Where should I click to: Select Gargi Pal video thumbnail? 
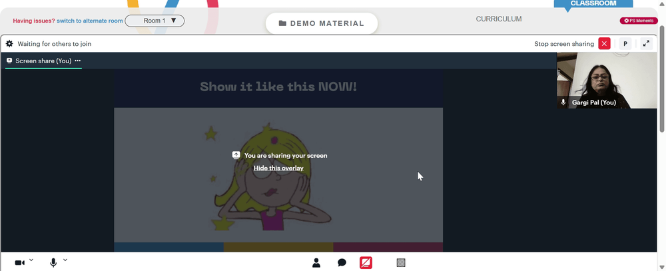(607, 81)
